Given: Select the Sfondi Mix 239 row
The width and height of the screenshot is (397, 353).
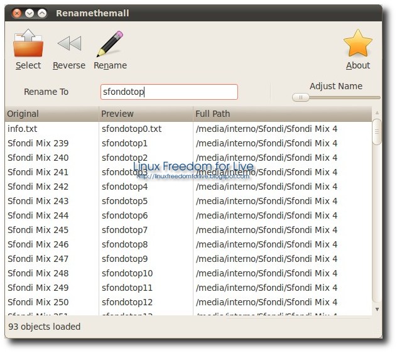Looking at the screenshot, I should point(188,143).
